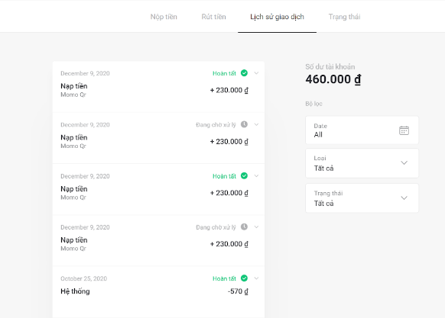The height and width of the screenshot is (318, 445).
Task: Click the green check icon on the Hệ thống row
Action: (244, 278)
